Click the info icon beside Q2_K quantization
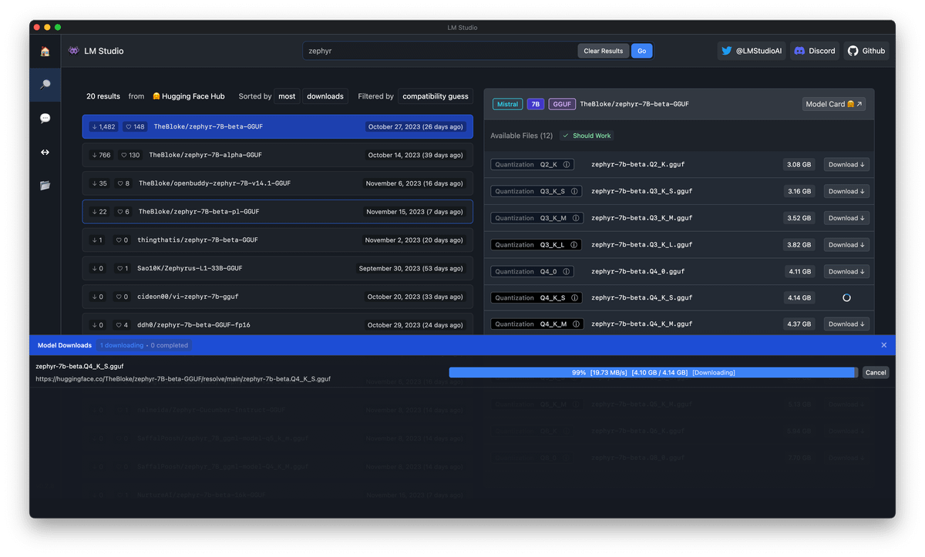Screen dimensions: 925x557 (567, 165)
